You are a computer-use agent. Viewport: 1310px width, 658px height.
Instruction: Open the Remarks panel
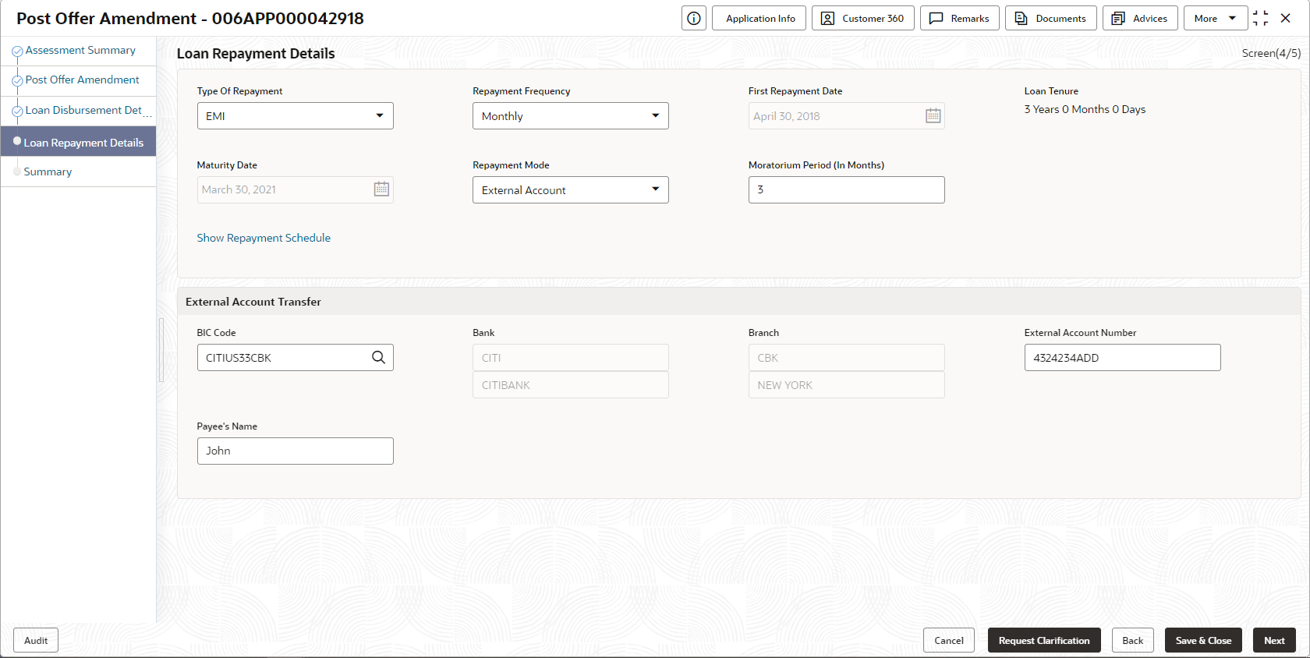coord(959,19)
